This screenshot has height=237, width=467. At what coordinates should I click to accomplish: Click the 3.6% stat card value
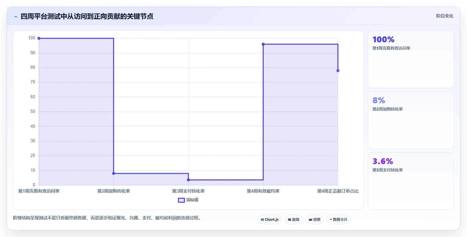click(x=383, y=162)
